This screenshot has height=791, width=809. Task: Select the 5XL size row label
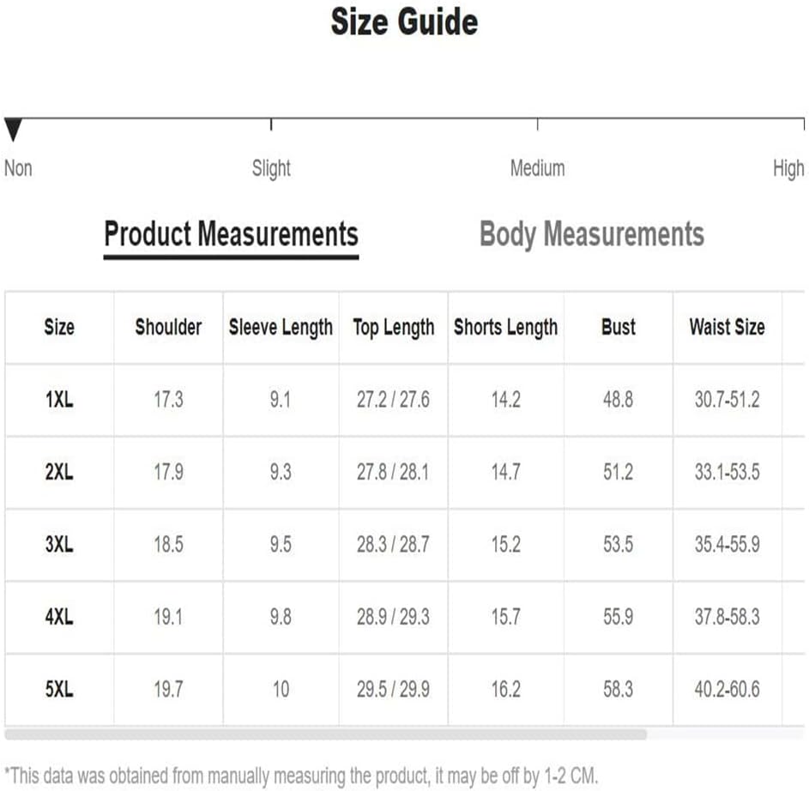click(x=59, y=690)
